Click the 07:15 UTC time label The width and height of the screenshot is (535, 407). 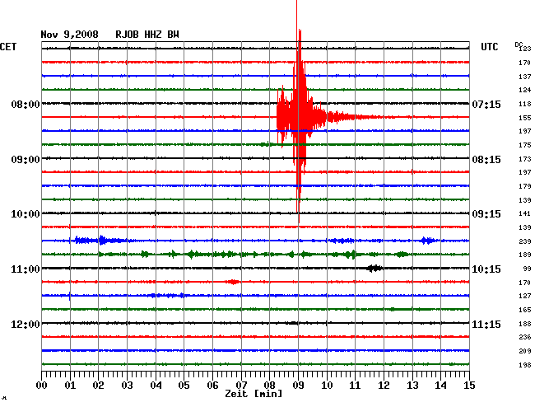click(486, 104)
